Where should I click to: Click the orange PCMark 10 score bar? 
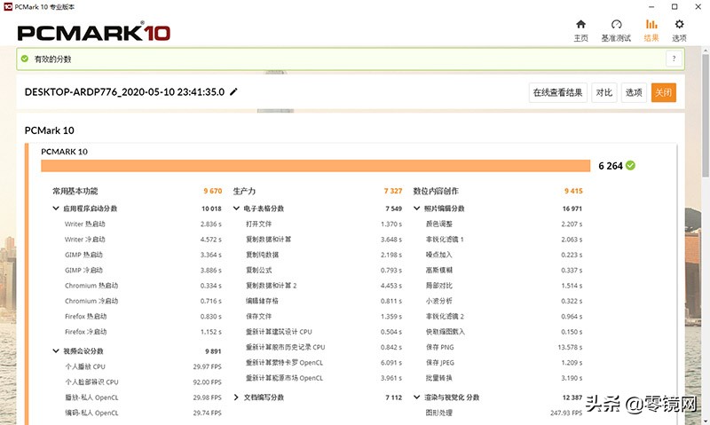click(x=316, y=166)
